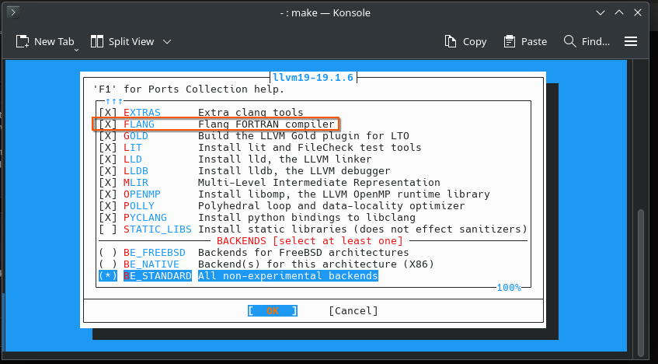
Task: Open the hamburger menu icon
Action: point(631,41)
